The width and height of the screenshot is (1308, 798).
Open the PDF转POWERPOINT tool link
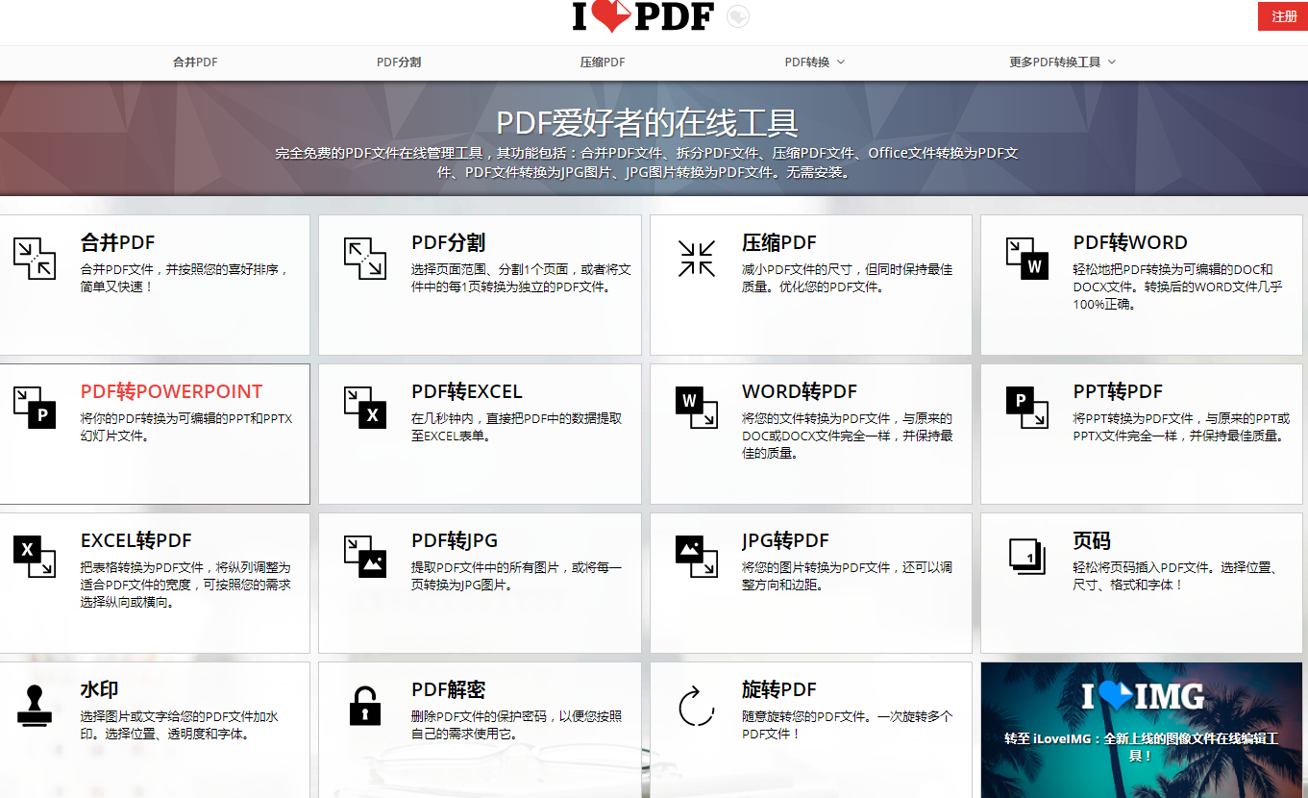point(171,392)
